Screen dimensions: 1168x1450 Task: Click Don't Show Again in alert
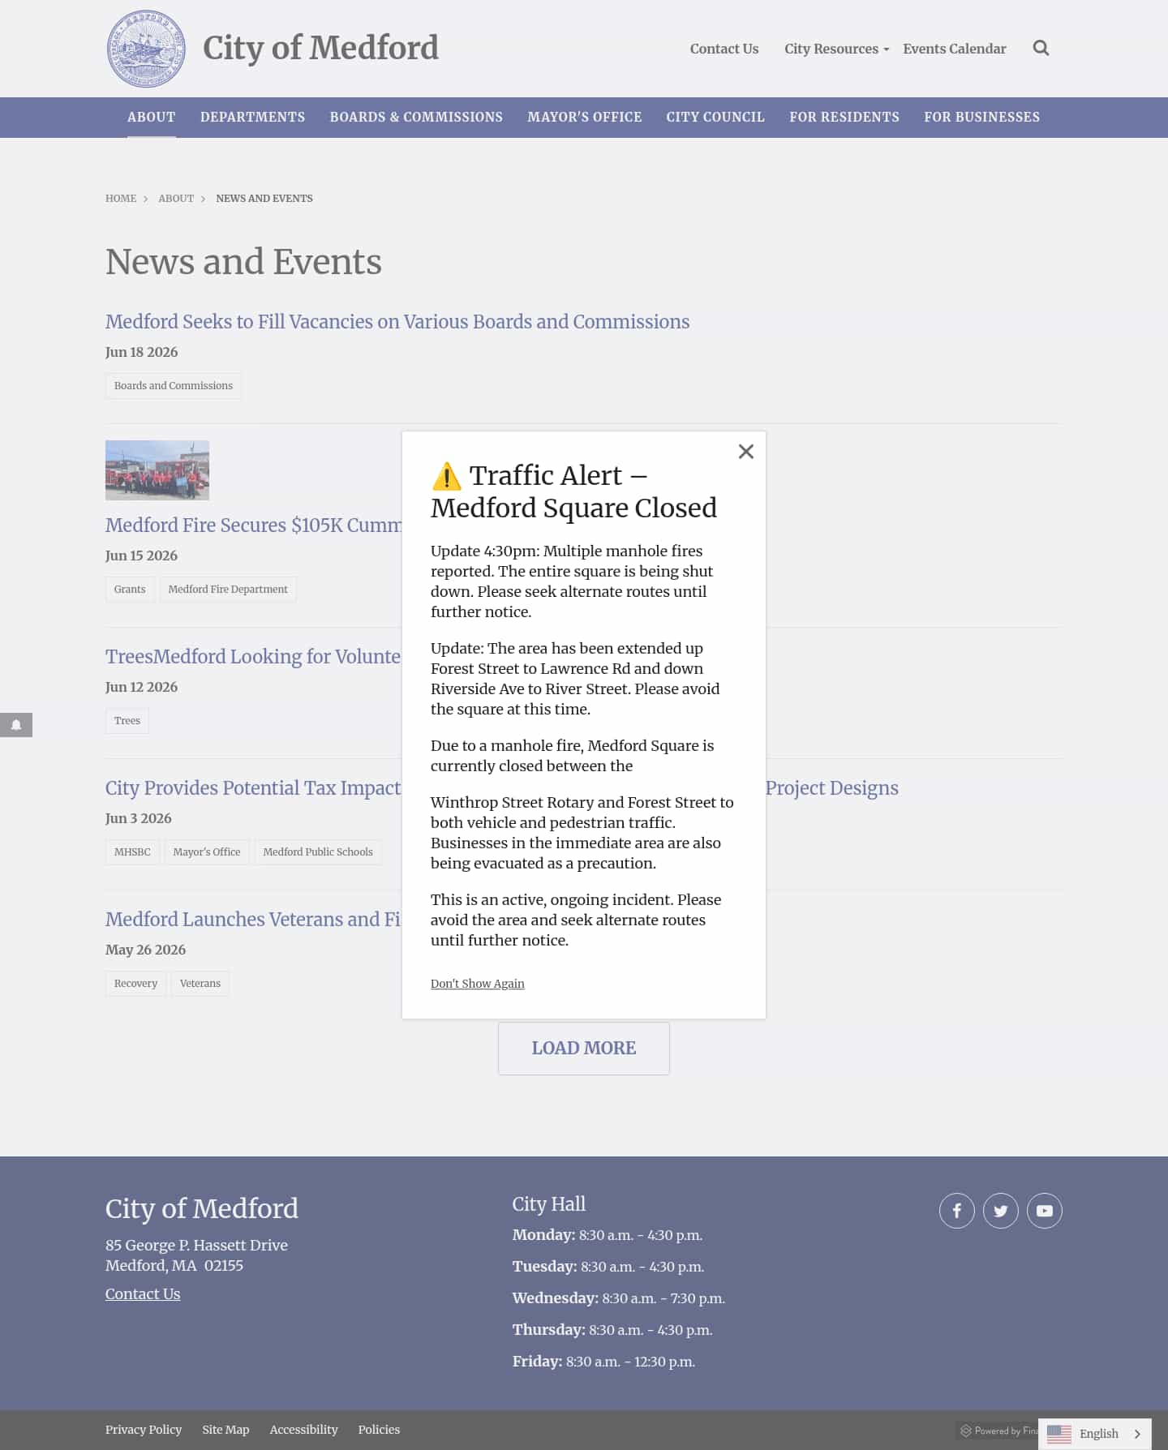click(x=478, y=984)
